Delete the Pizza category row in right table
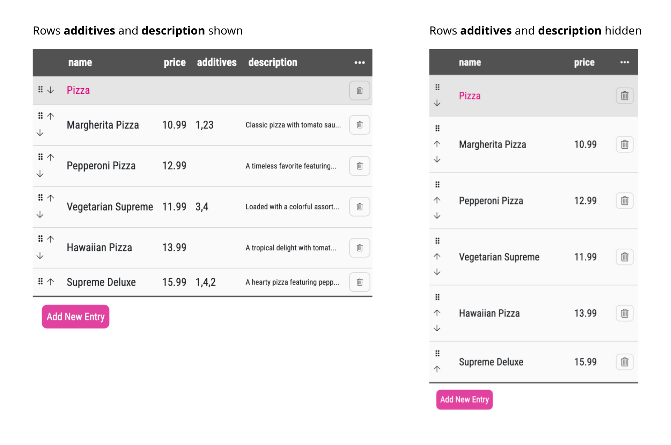 [x=625, y=96]
